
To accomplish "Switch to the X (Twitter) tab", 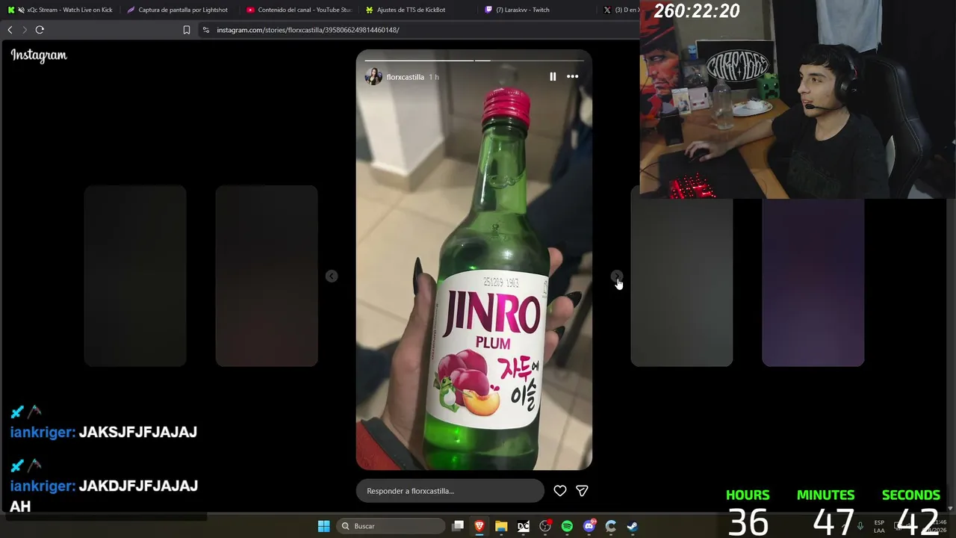I will click(620, 10).
